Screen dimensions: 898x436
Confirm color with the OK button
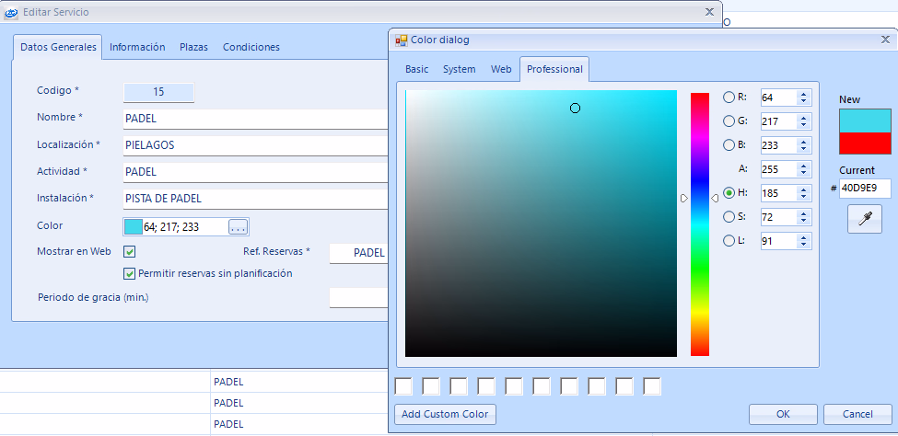(x=783, y=414)
